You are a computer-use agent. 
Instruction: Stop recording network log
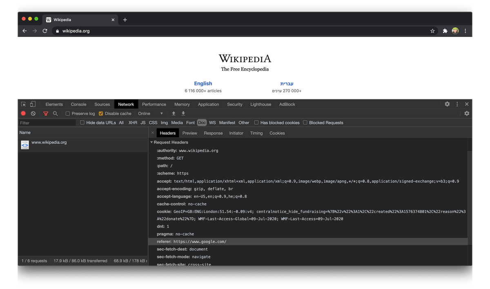(23, 114)
